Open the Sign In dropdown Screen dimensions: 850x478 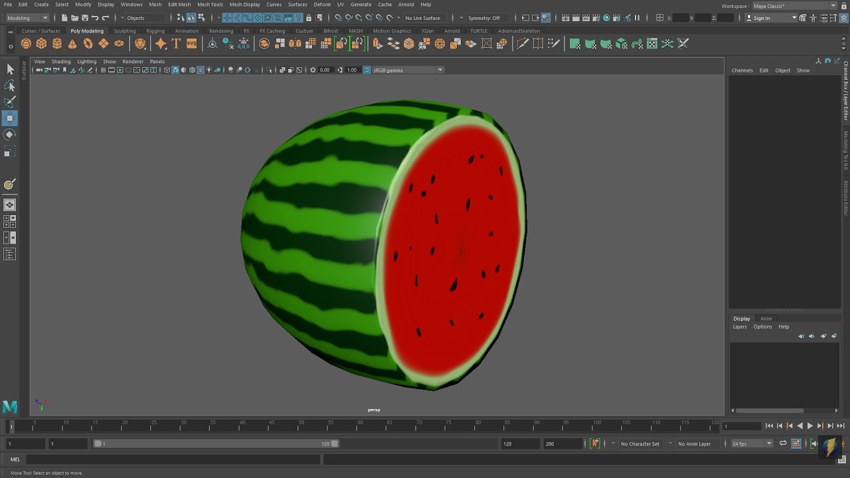click(771, 18)
